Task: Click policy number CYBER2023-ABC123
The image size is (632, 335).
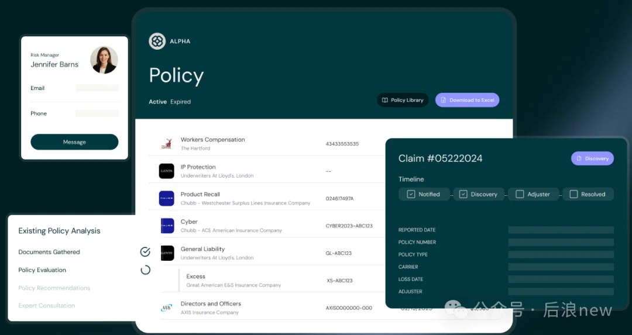Action: 349,226
